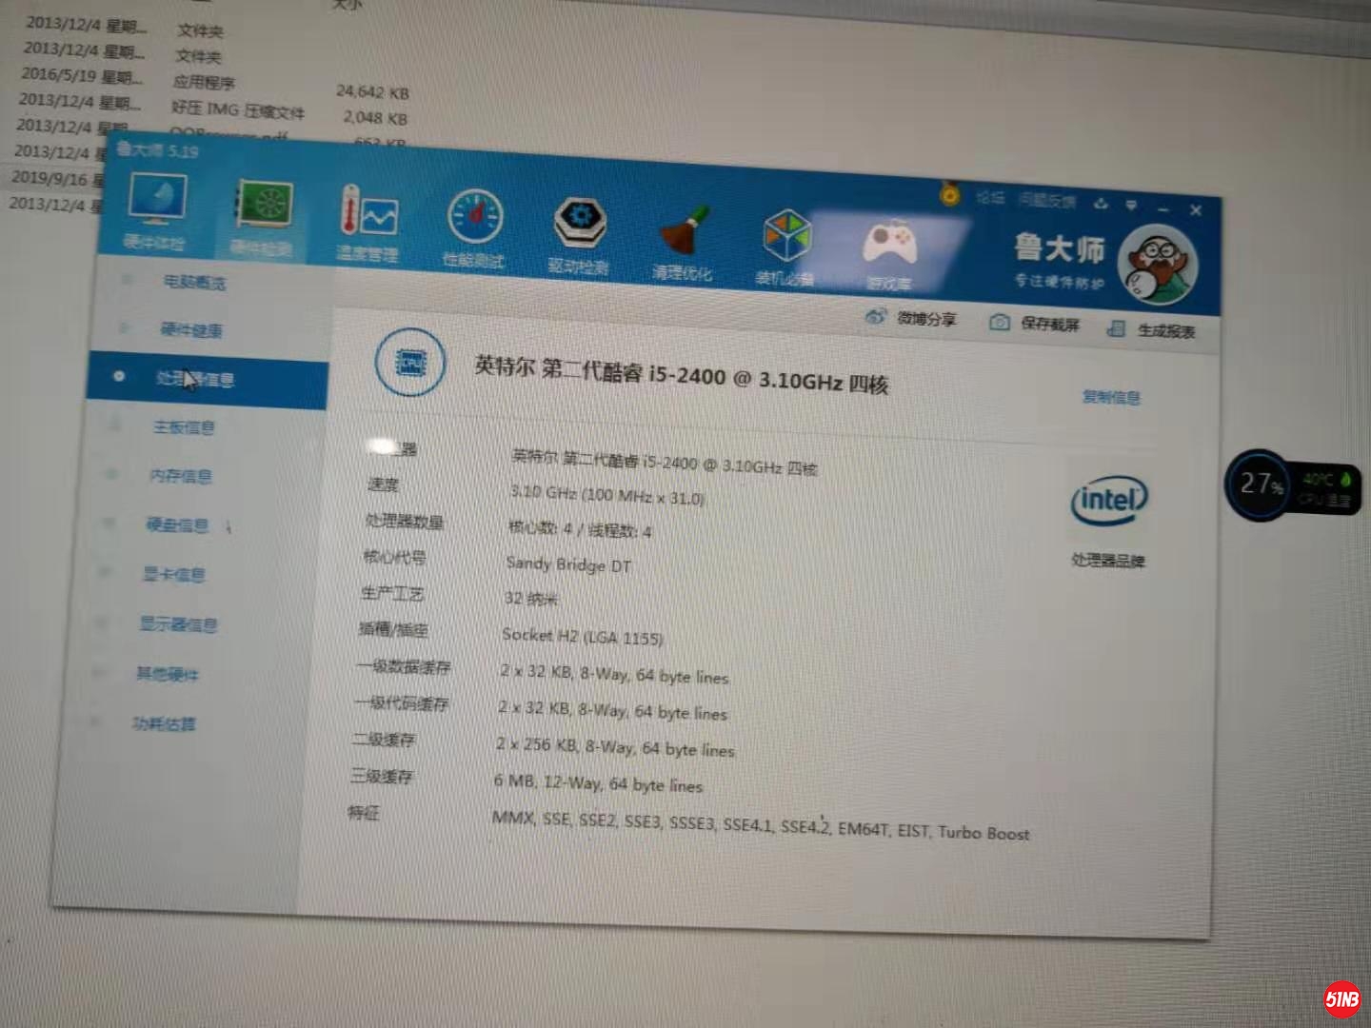The image size is (1371, 1028).
Task: Share via 微博分享 button
Action: (911, 318)
